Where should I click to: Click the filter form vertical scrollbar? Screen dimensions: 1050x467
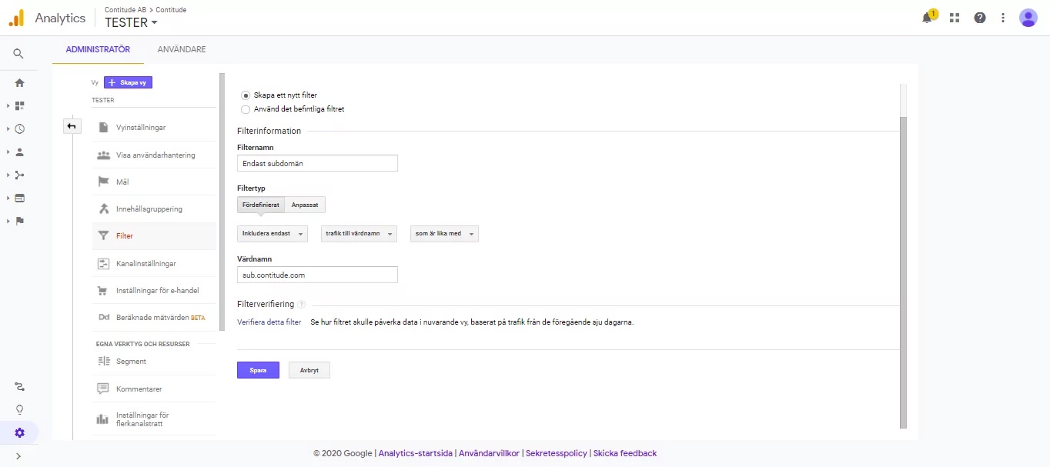click(904, 269)
